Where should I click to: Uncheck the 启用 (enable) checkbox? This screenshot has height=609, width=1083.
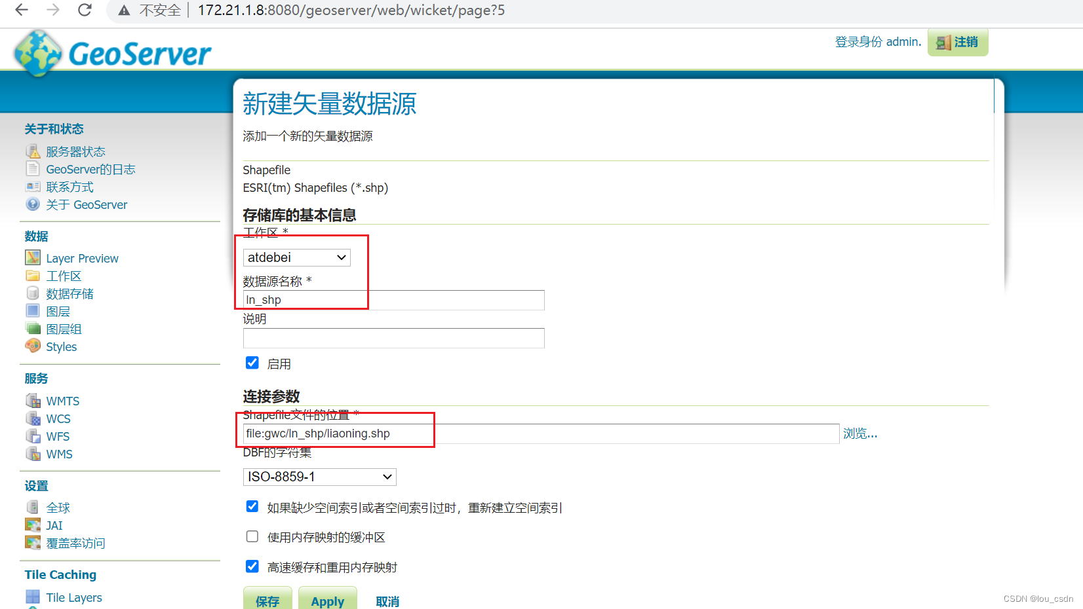[x=252, y=362]
